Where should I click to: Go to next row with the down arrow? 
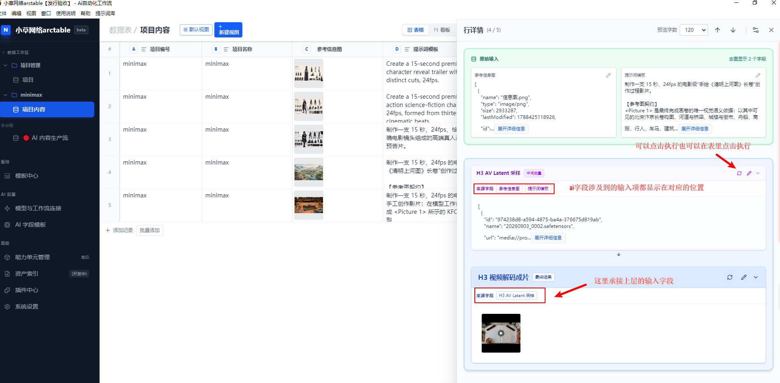733,30
